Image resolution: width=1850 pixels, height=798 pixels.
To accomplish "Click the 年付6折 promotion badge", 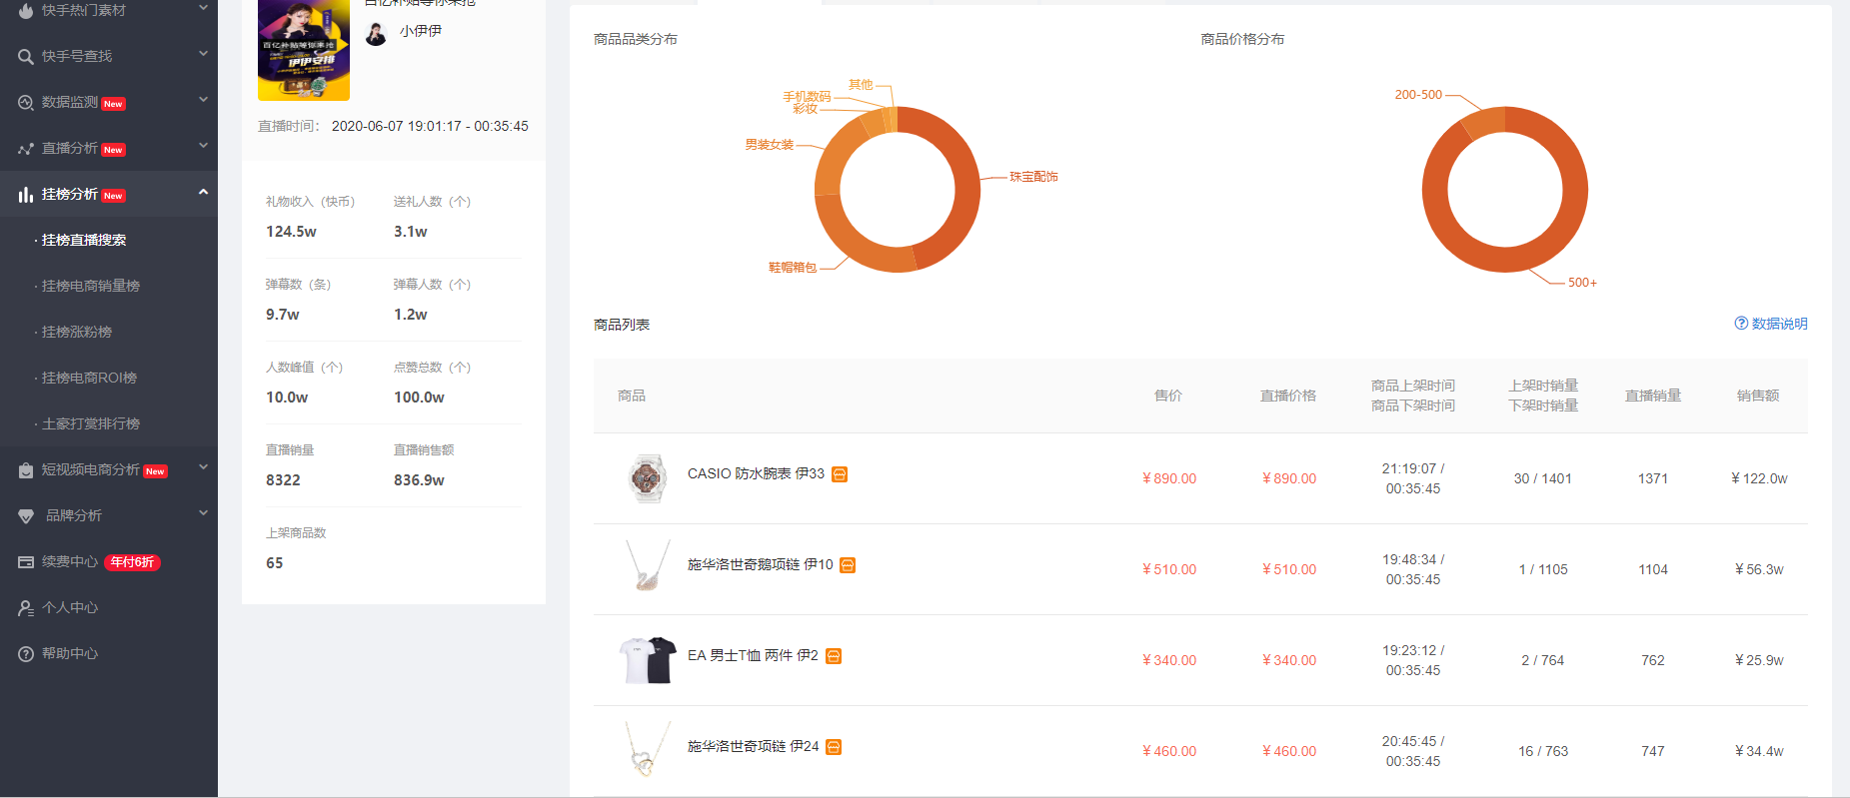I will coord(132,562).
